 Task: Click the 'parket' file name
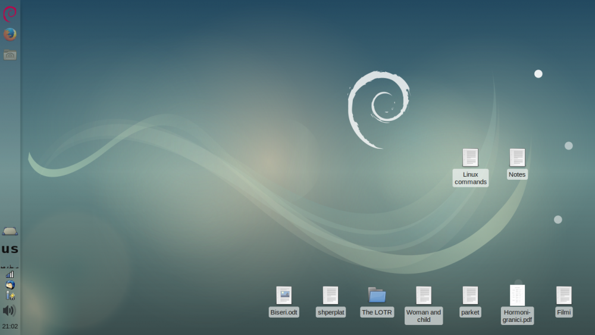(x=470, y=312)
